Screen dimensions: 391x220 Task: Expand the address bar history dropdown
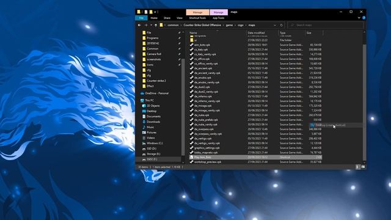point(275,25)
